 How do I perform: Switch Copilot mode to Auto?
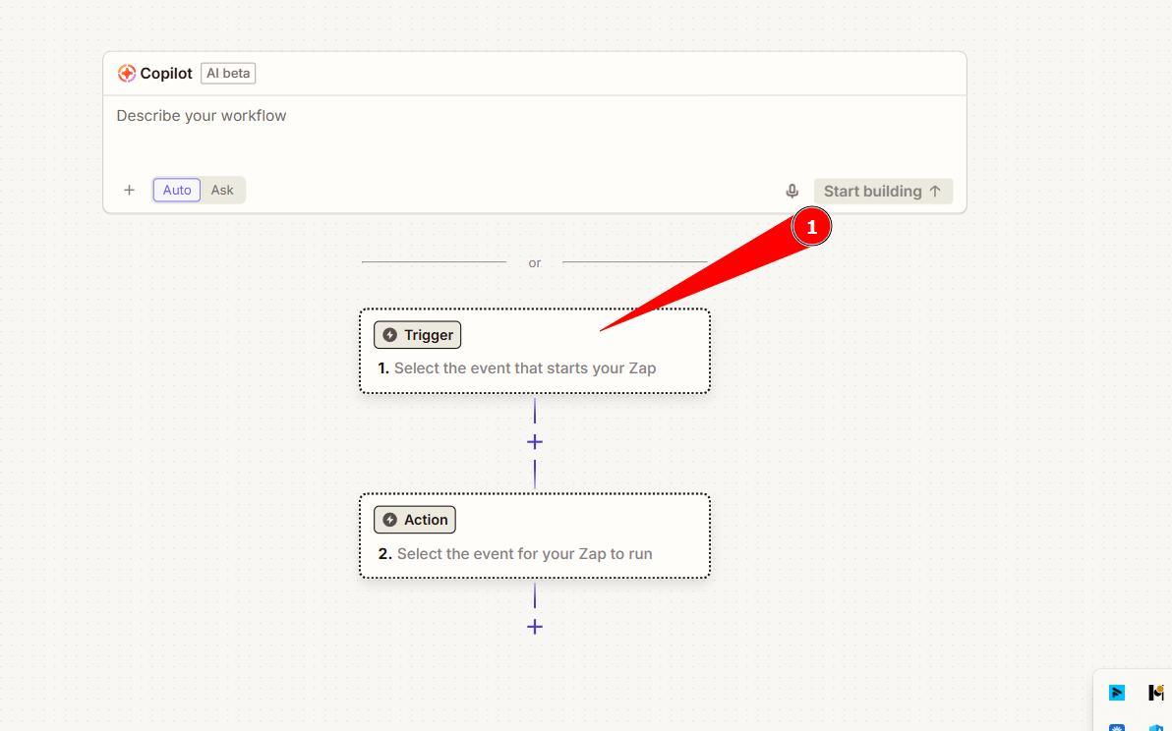177,191
